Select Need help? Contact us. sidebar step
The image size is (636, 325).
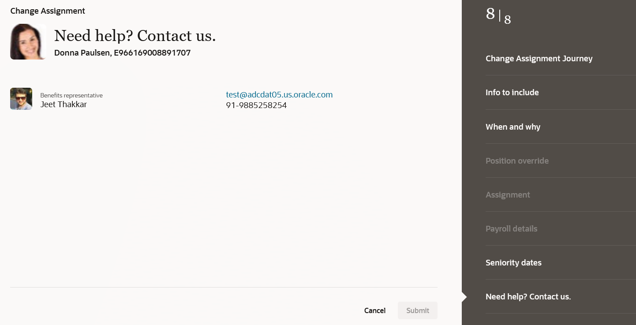(x=528, y=296)
